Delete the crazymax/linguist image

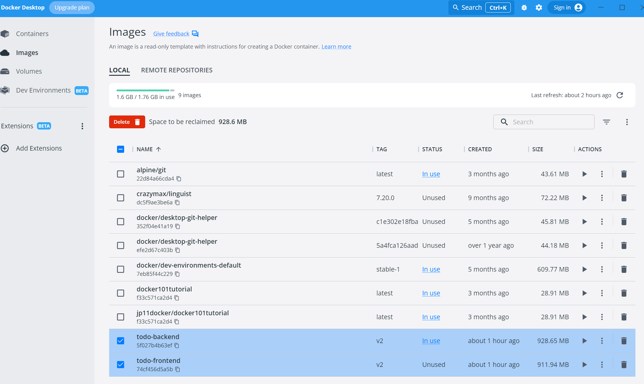pyautogui.click(x=624, y=198)
